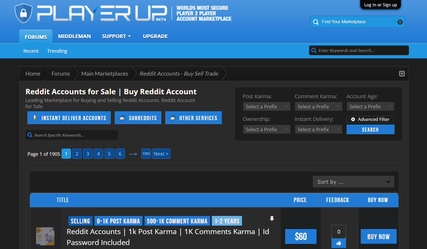Click the lightning bolt on Instant Deliver

[x=35, y=118]
